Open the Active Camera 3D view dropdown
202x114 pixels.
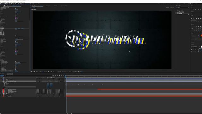pos(64,72)
